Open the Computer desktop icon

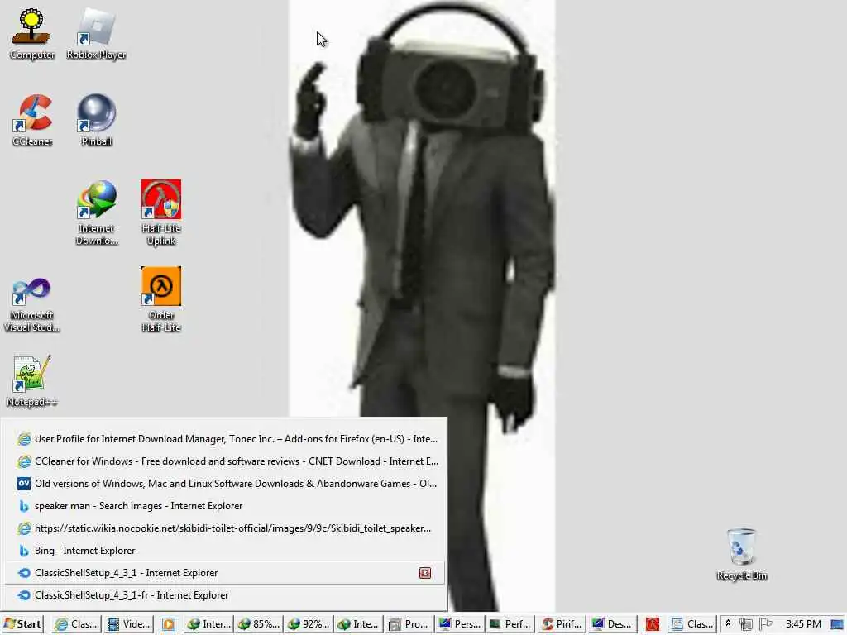tap(32, 33)
